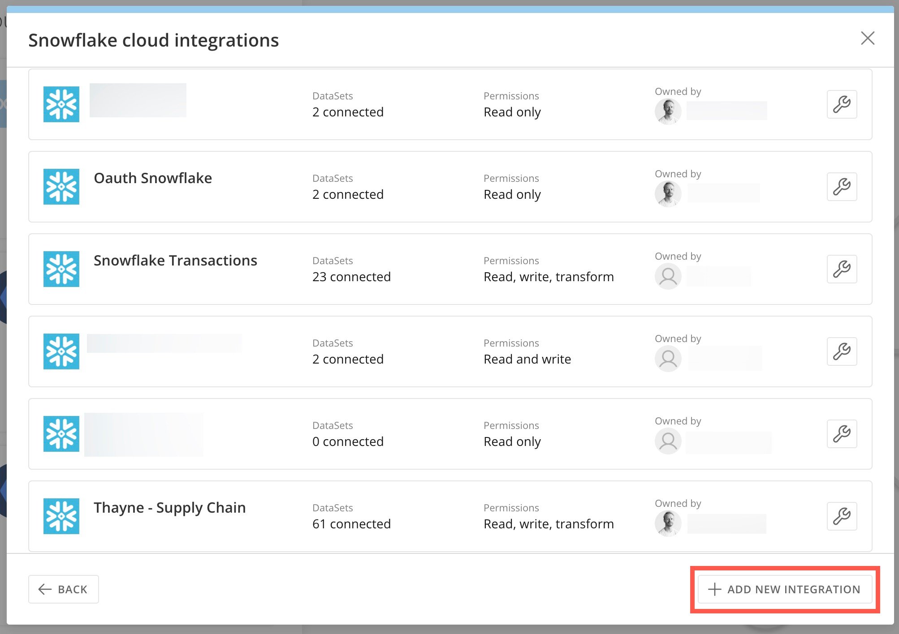Click the "Read and write" permissions value

point(527,359)
